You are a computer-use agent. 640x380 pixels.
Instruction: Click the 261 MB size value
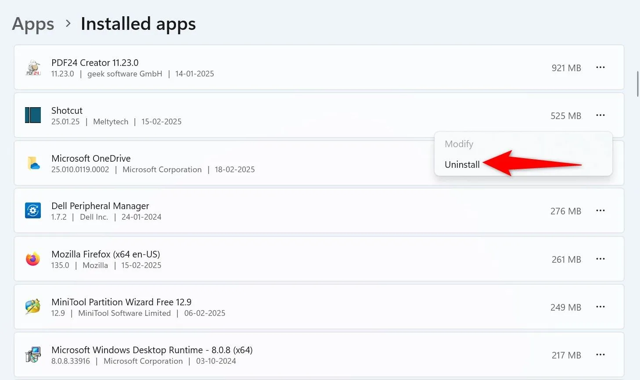click(x=566, y=260)
